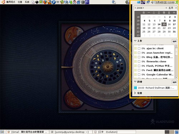Click the user switch tray icon
179x134 pixels.
(114, 2)
